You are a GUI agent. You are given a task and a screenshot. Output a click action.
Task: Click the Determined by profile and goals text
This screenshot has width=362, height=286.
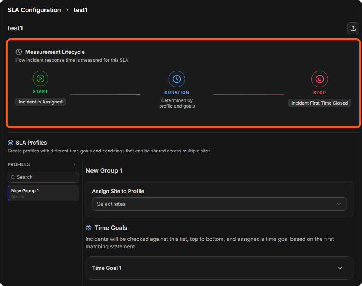point(177,103)
